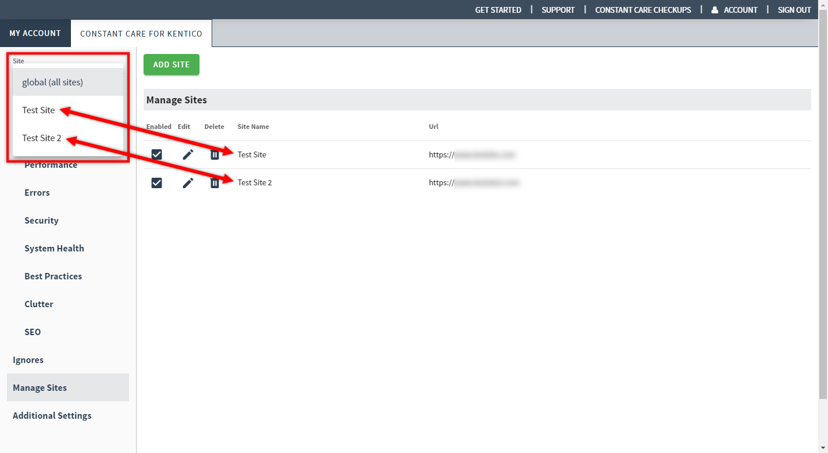Delete Test Site using trash icon
828x453 pixels.
tap(215, 154)
